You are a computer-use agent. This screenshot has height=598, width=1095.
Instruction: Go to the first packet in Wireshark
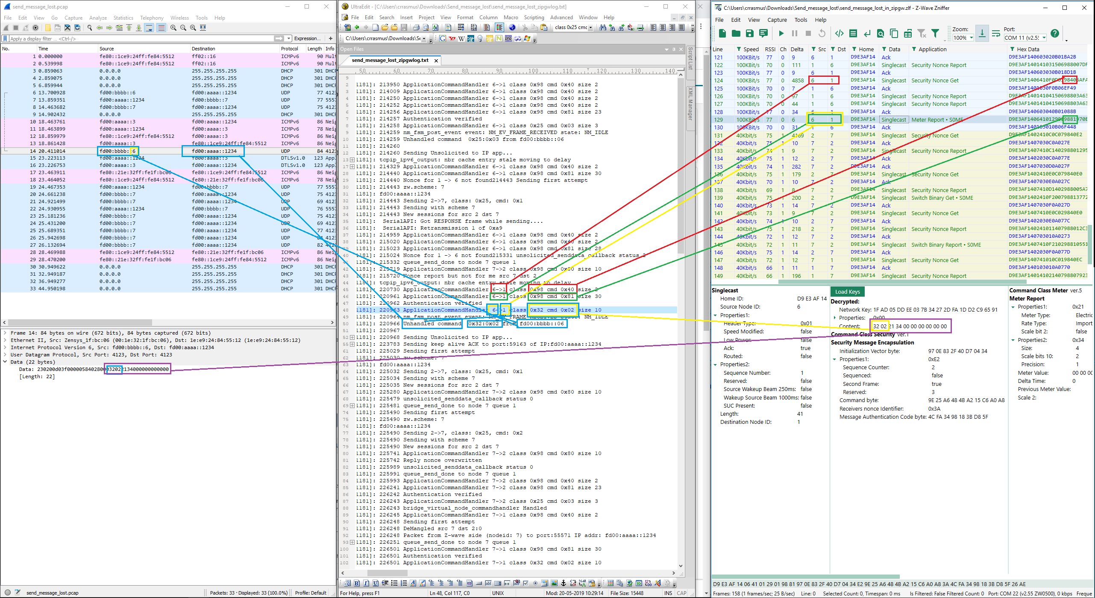(x=129, y=28)
